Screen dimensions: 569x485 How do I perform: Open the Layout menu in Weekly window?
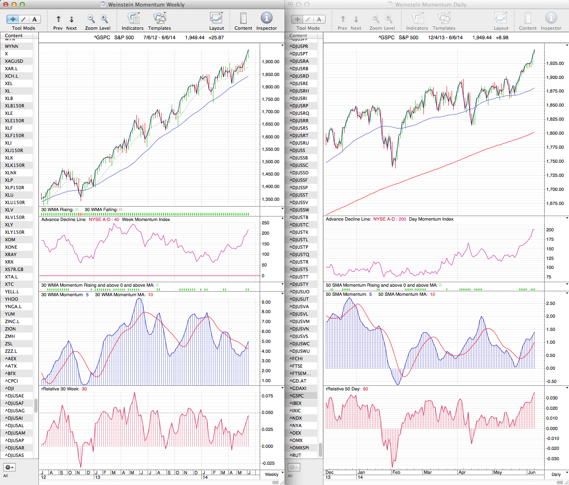[x=216, y=19]
